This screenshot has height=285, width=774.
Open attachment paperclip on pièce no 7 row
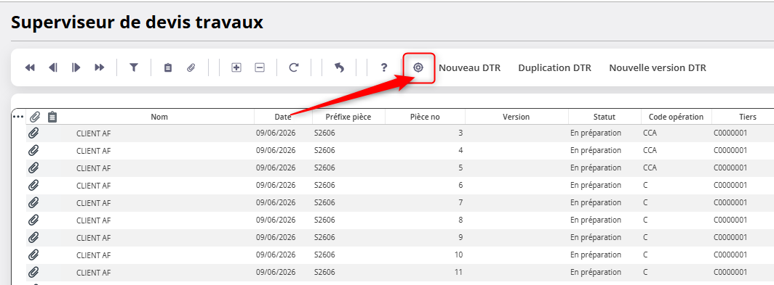pyautogui.click(x=33, y=203)
